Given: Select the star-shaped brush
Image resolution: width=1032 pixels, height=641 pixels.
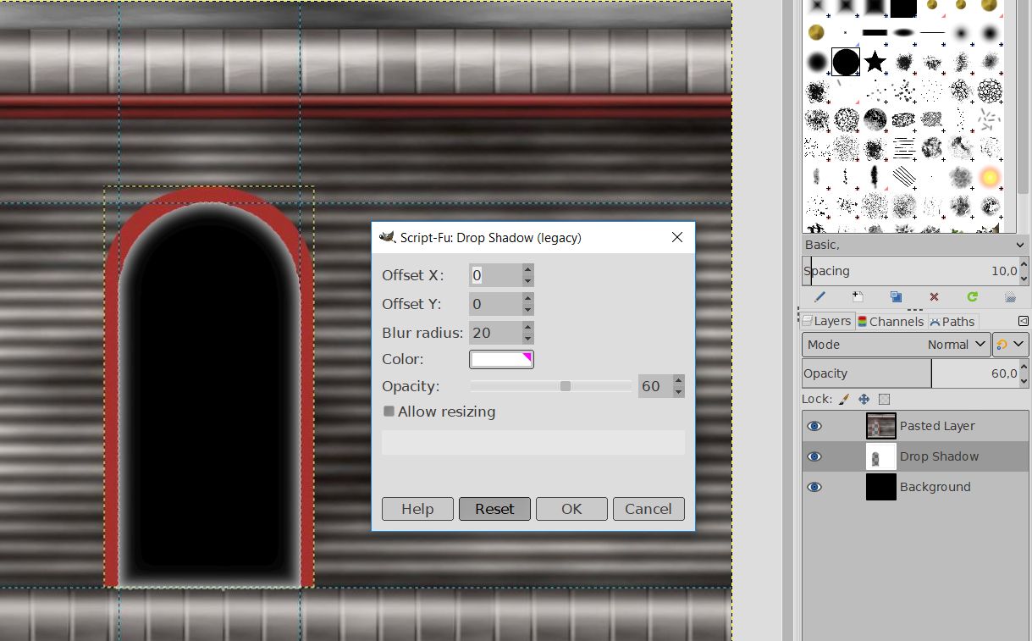Looking at the screenshot, I should tap(875, 62).
